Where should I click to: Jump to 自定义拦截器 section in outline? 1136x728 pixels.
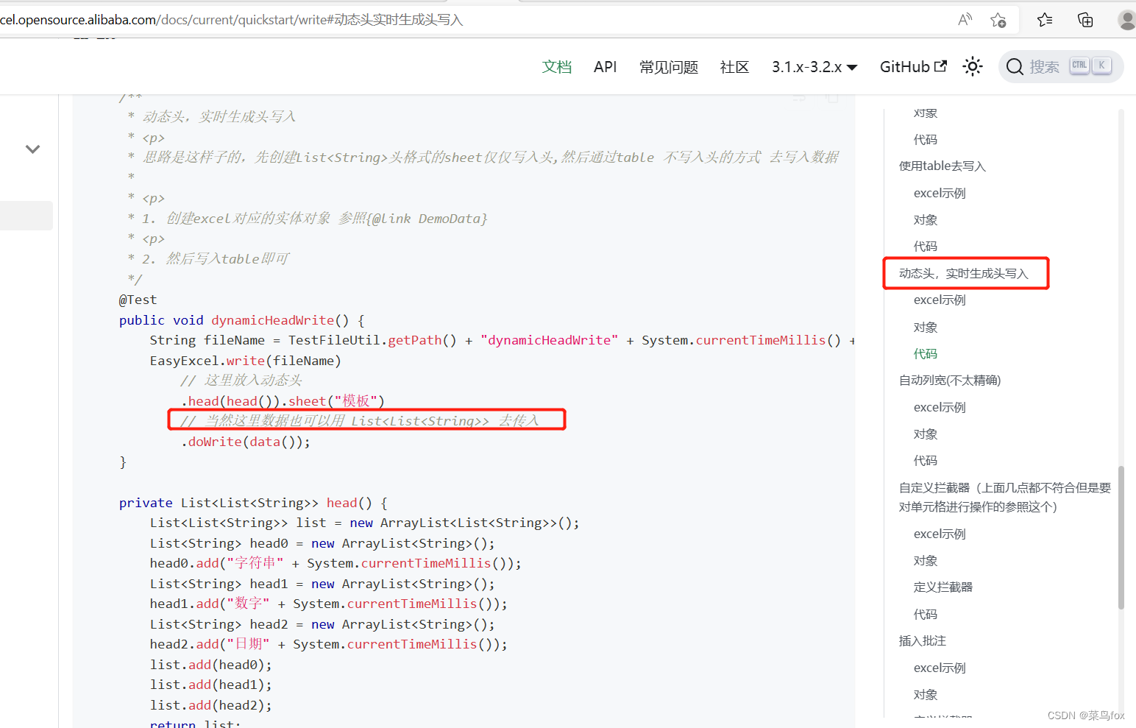pos(1005,498)
